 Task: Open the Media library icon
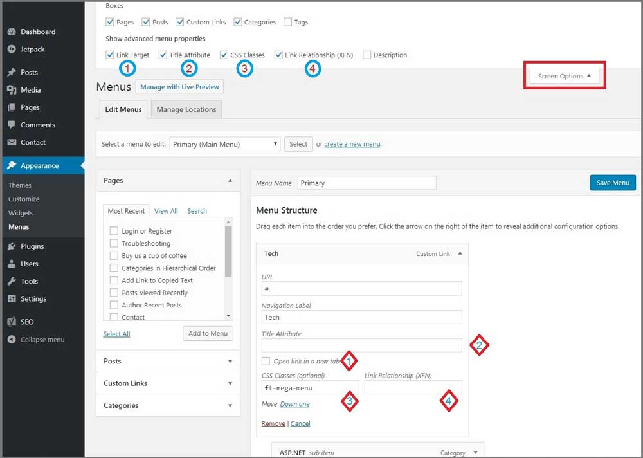tap(11, 89)
